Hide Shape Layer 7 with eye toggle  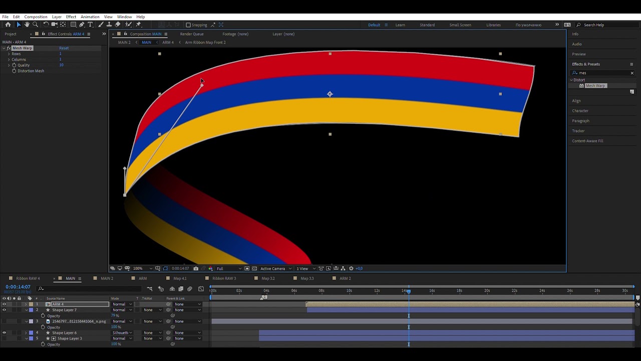point(4,310)
